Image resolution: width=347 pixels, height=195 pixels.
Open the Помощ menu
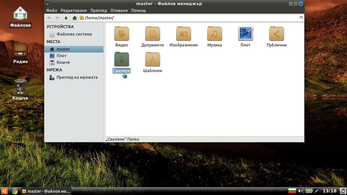pos(138,11)
